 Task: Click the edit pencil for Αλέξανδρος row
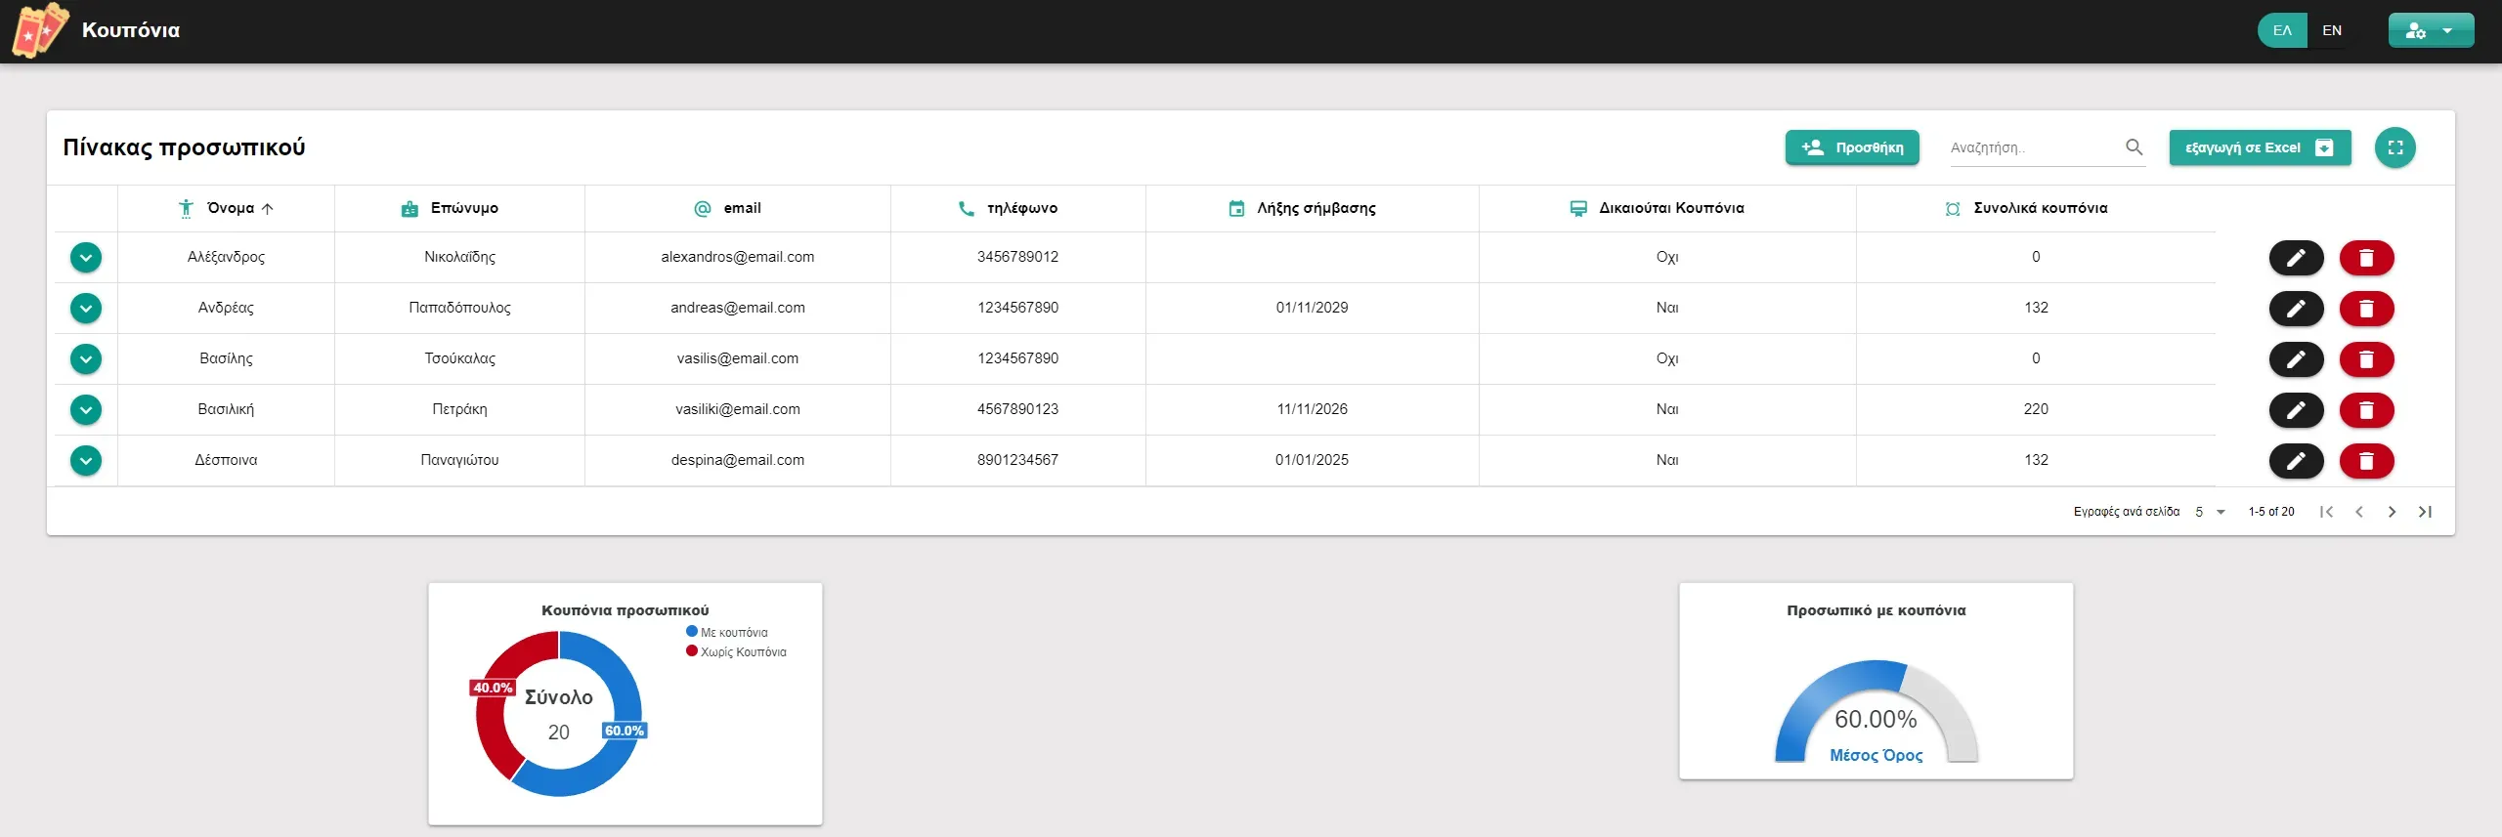tap(2295, 258)
